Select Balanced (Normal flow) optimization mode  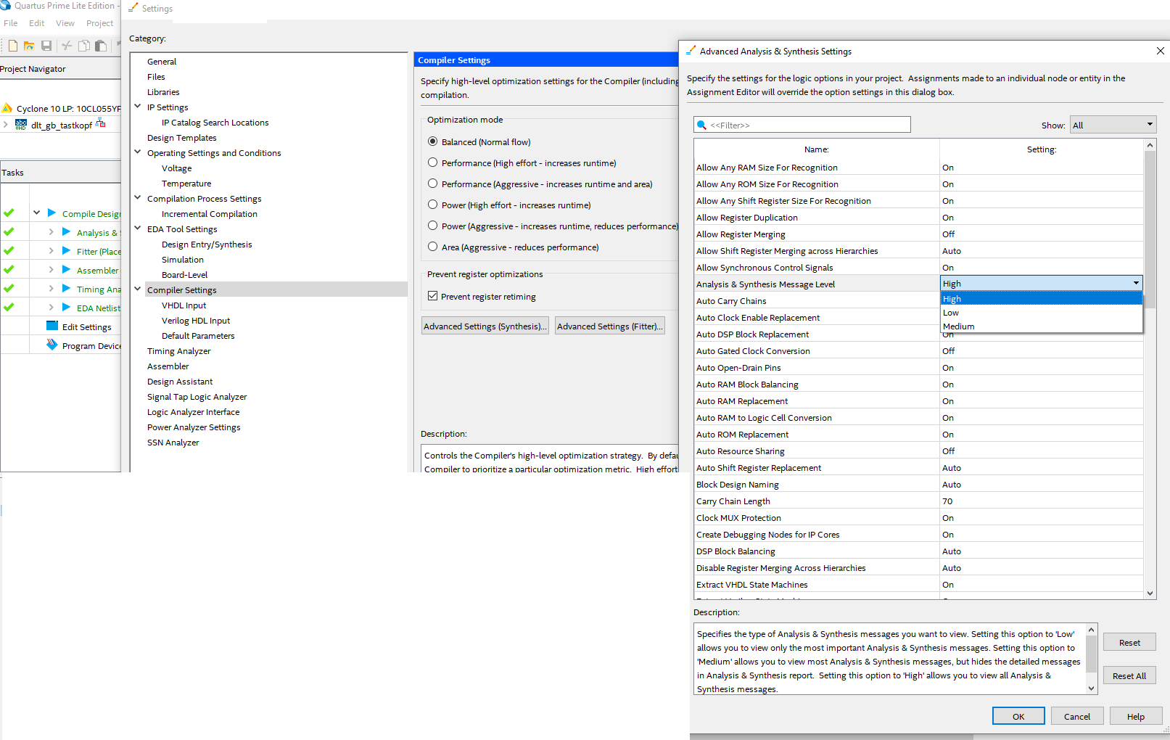pyautogui.click(x=432, y=141)
